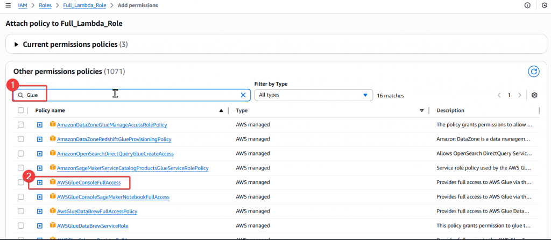This screenshot has height=240, width=551.
Task: Go to next page of policies
Action: [x=519, y=95]
